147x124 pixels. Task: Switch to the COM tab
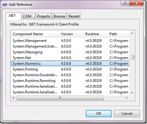pyautogui.click(x=28, y=16)
